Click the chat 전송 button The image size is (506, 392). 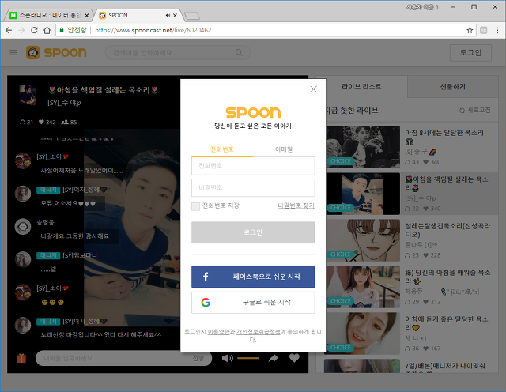click(x=198, y=358)
